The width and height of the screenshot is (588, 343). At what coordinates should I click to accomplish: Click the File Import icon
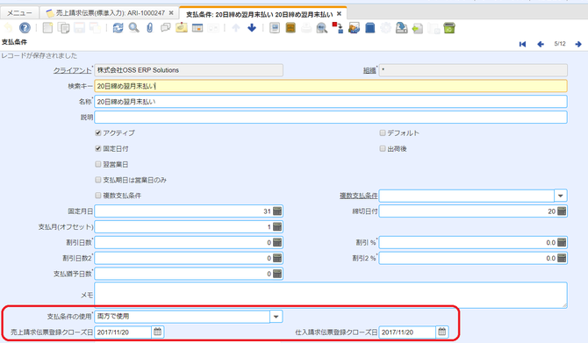tap(418, 28)
